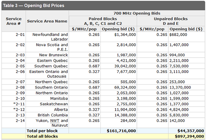The width and height of the screenshot is (206, 140).
Task: Click the 2,211,000 bid value
Action: pyautogui.click(x=179, y=61)
